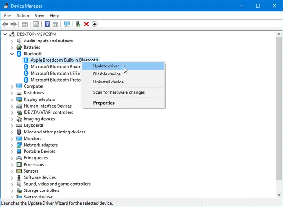Click the scrollbar down arrow

pos(279,195)
